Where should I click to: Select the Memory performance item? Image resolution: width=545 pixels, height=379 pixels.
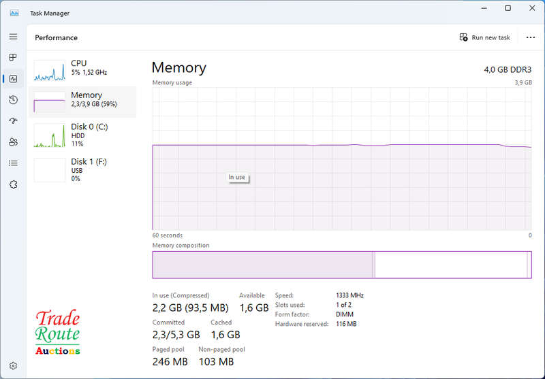82,101
